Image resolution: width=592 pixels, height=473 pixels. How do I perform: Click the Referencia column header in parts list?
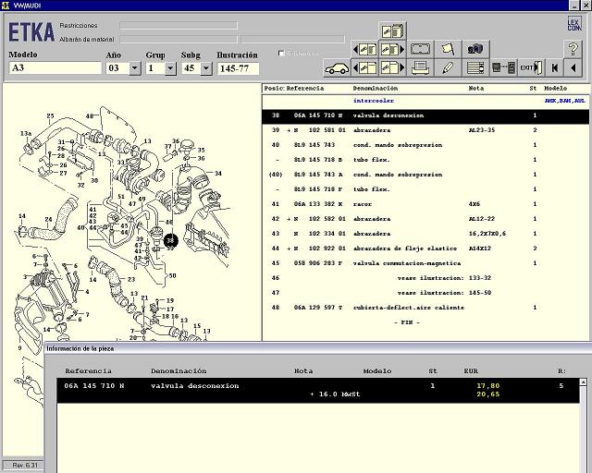305,89
